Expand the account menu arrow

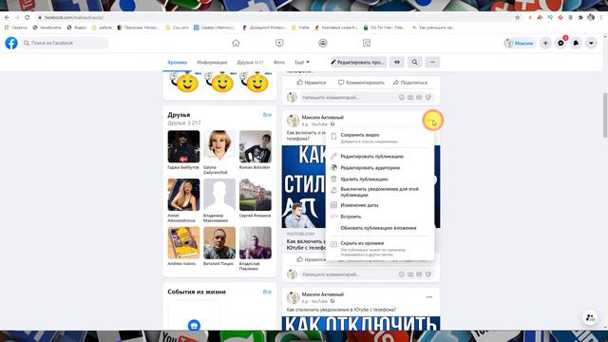pos(591,43)
